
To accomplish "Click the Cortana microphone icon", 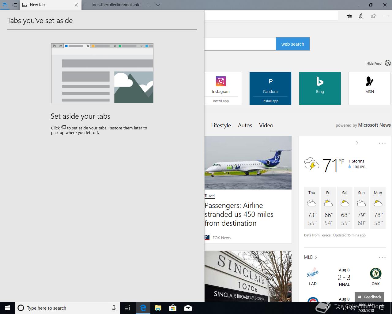I will [x=114, y=308].
